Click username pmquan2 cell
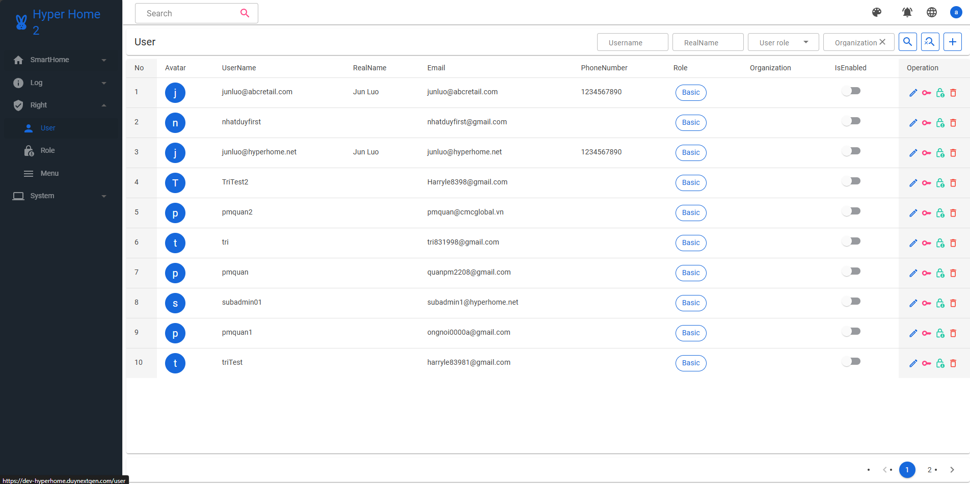The image size is (970, 484). tap(237, 212)
